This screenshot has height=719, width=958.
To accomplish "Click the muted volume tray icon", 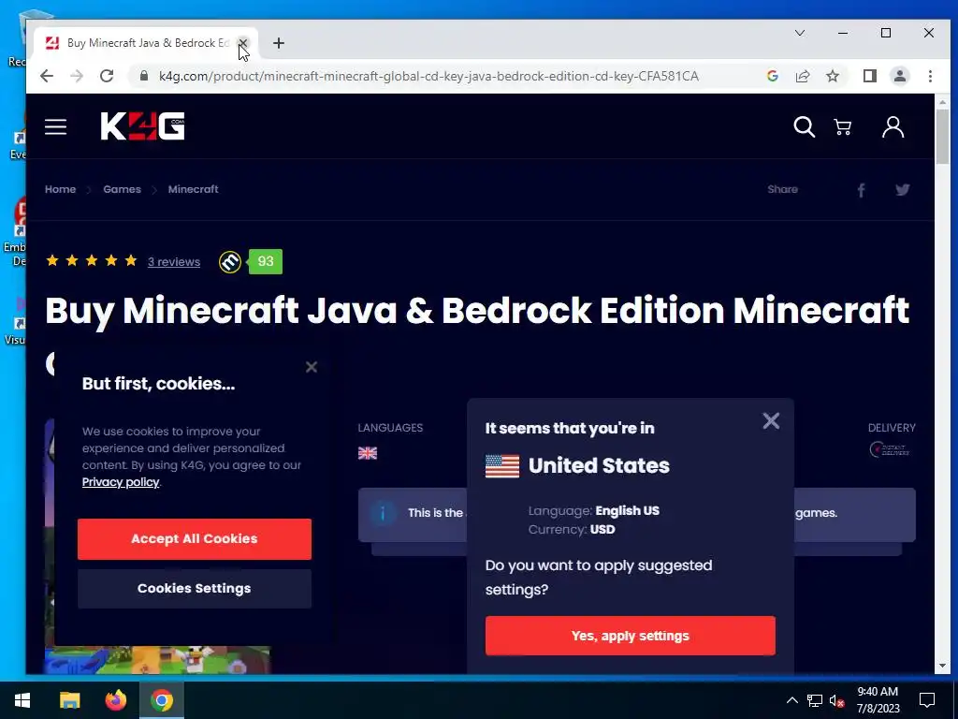I will click(837, 700).
